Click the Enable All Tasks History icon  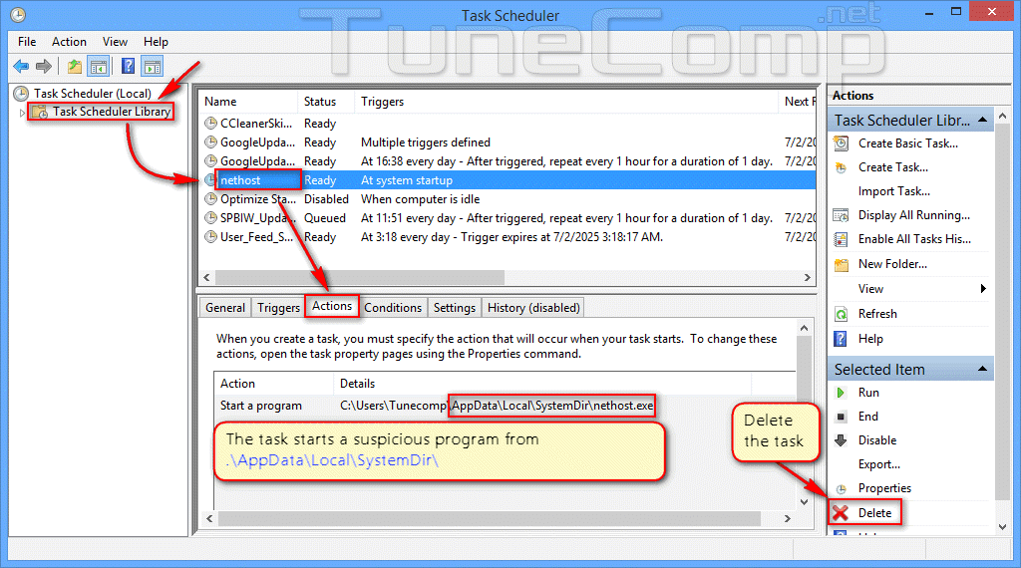coord(842,239)
